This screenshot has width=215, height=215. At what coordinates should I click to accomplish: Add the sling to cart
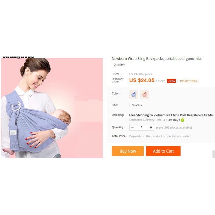163,151
